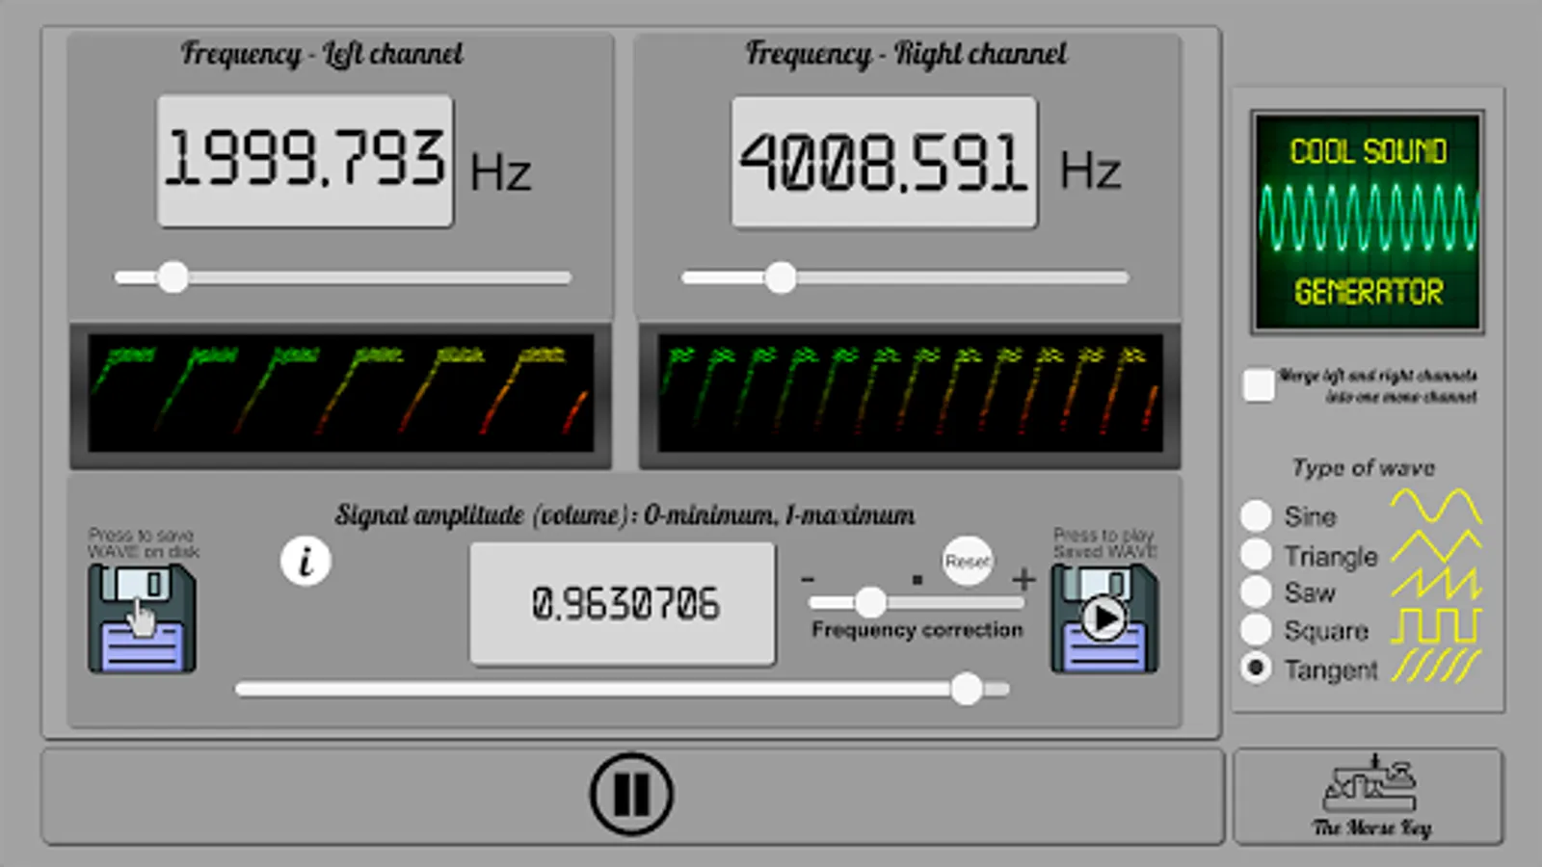
Task: Click the save WAVE to disk floppy icon
Action: click(143, 617)
